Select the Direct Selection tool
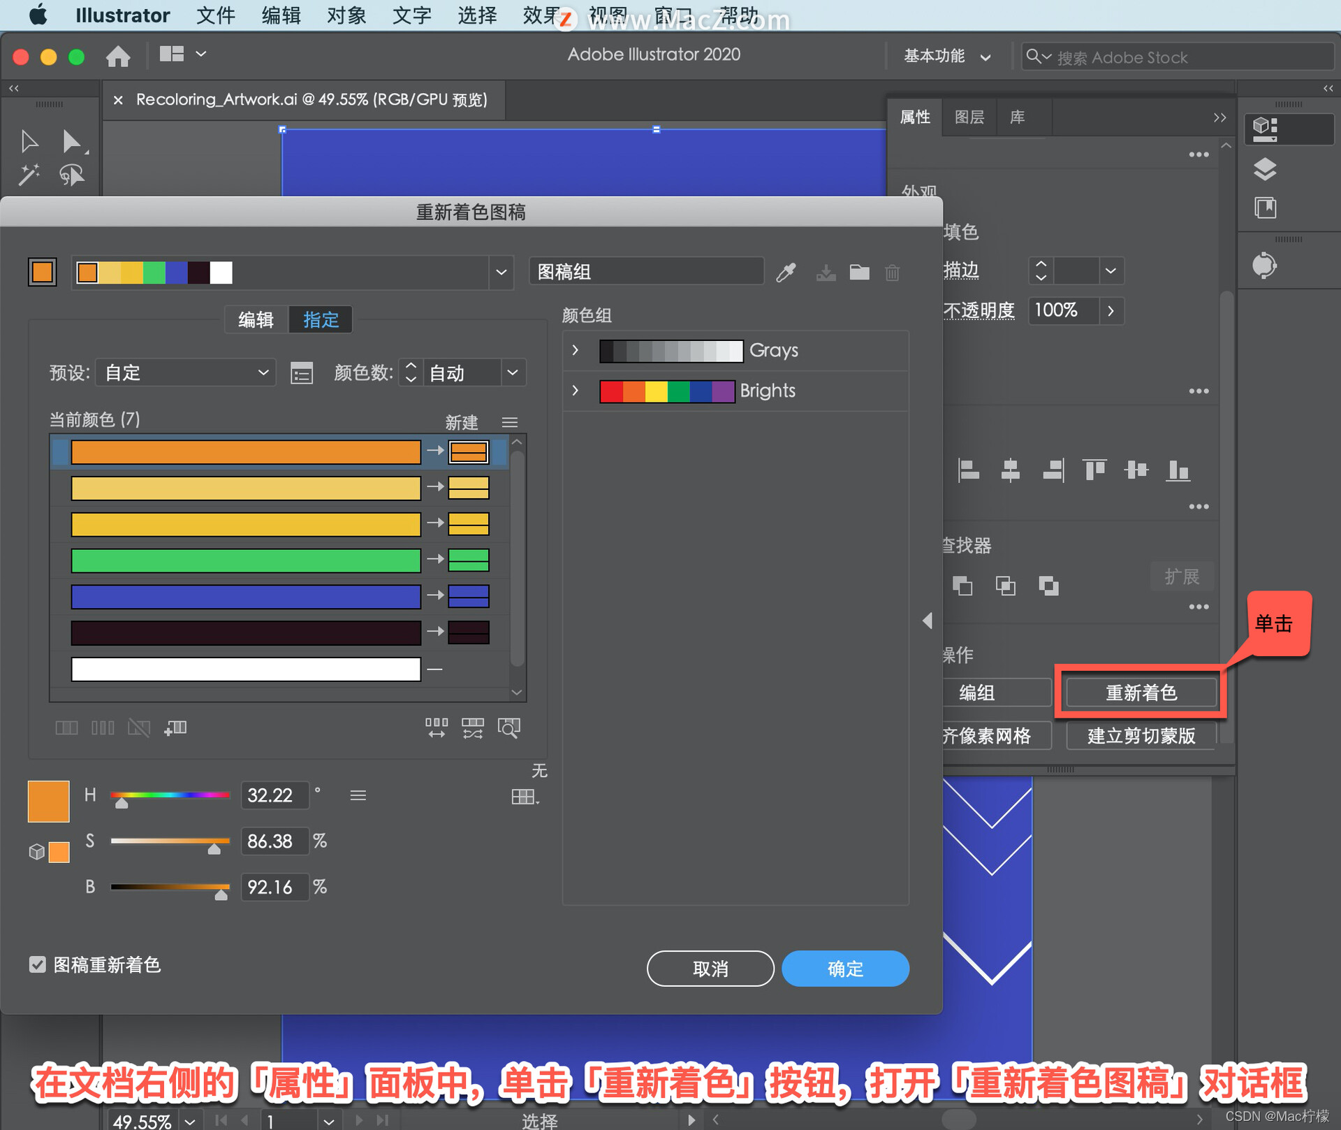 coord(71,141)
